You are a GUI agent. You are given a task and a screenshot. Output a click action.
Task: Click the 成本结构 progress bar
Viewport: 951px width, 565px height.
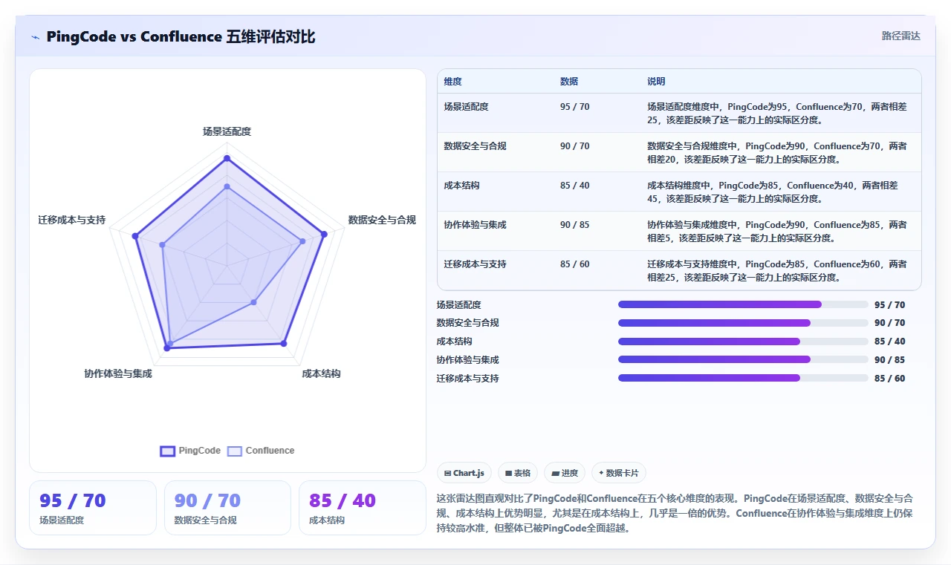743,342
